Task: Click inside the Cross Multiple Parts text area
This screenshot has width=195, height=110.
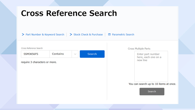Action: click(x=151, y=71)
